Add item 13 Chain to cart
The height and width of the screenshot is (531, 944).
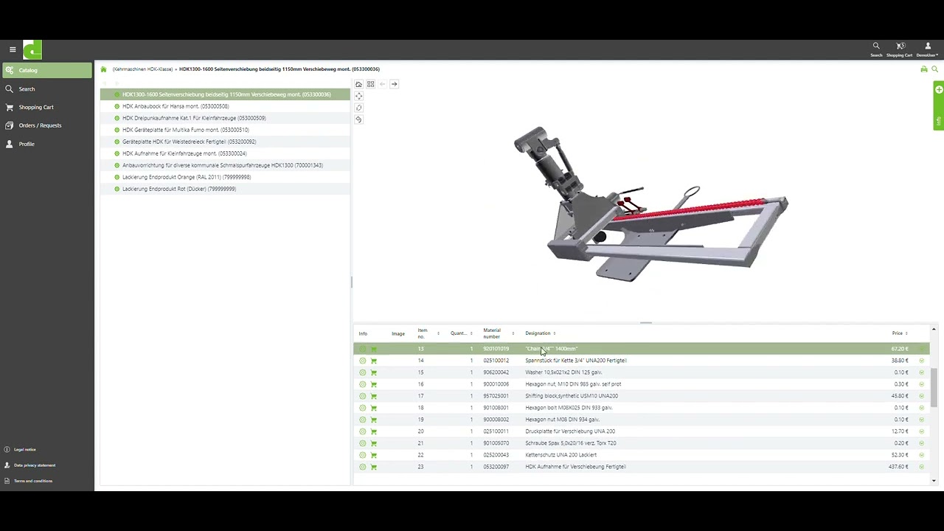tap(373, 349)
